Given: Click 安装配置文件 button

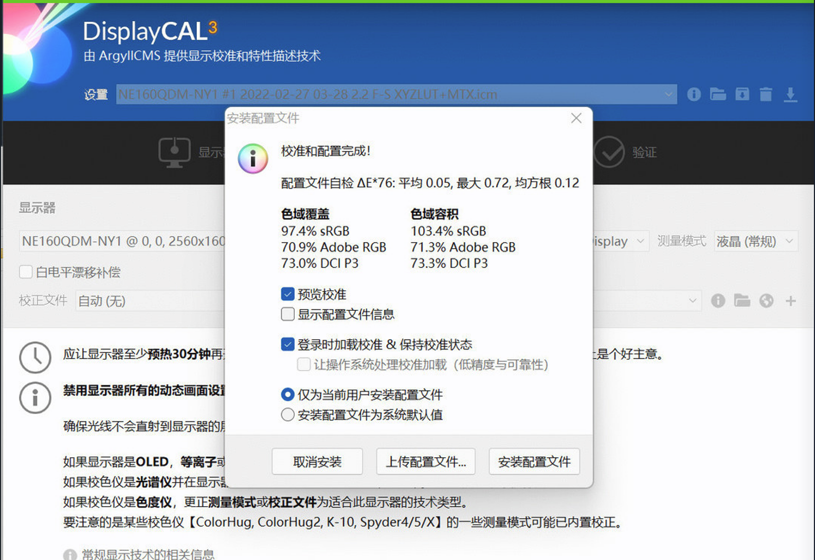Looking at the screenshot, I should 534,461.
